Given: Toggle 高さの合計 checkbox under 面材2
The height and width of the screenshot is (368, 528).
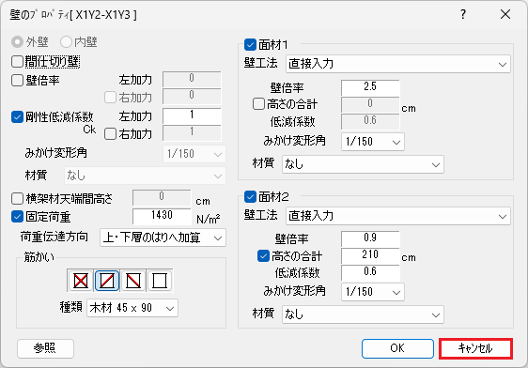Looking at the screenshot, I should coord(263,256).
